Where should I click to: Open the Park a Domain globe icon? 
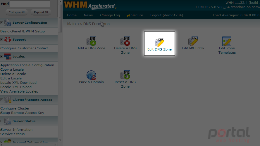point(91,75)
